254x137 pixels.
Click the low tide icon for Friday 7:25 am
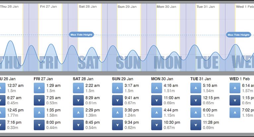pyautogui.click(x=39, y=100)
